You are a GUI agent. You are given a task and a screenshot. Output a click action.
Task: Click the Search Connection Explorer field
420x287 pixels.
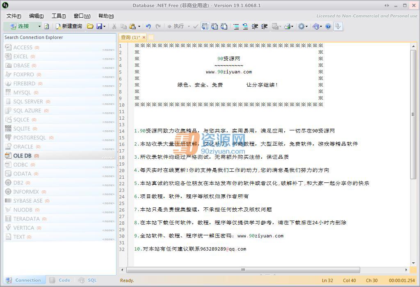click(x=59, y=37)
